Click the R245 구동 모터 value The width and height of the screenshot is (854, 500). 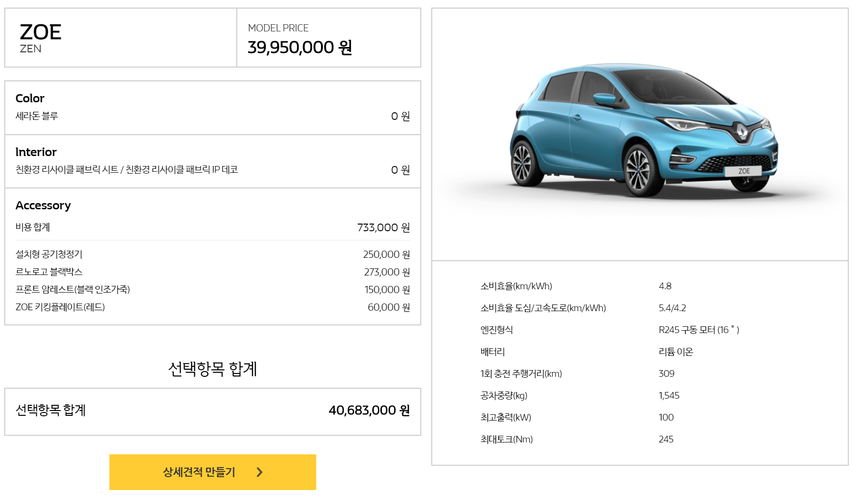click(699, 330)
